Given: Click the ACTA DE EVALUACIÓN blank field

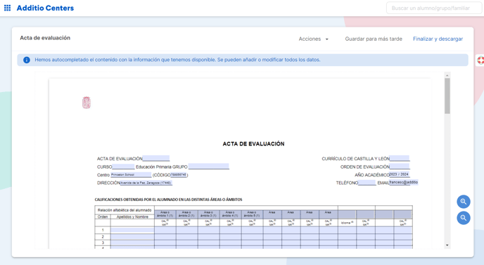Looking at the screenshot, I should (156, 159).
